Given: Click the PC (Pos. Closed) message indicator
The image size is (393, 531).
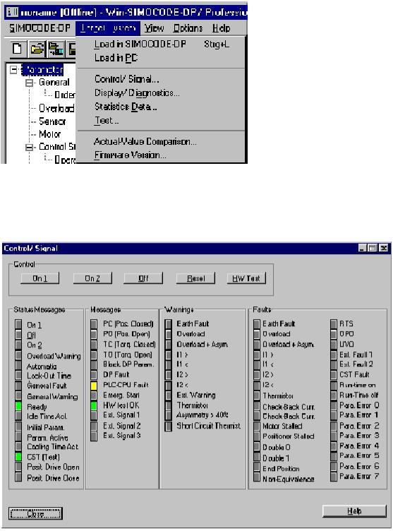Looking at the screenshot, I should click(x=94, y=323).
